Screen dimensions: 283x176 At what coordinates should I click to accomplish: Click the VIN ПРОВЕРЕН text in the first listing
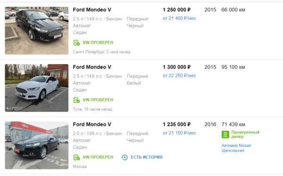tap(98, 42)
